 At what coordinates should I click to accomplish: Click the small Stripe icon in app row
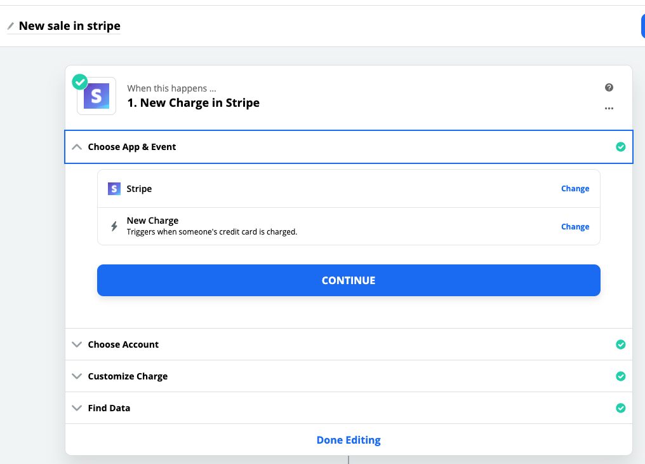click(x=114, y=189)
